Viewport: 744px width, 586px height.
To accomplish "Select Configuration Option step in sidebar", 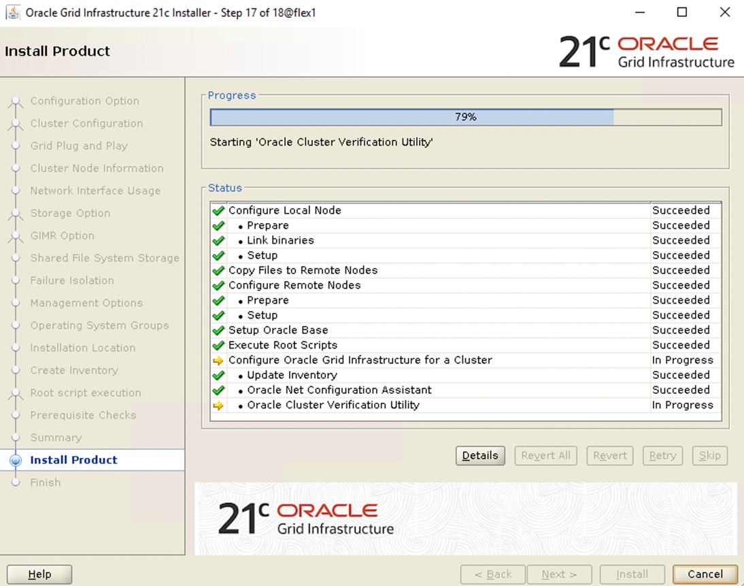I will (x=84, y=101).
